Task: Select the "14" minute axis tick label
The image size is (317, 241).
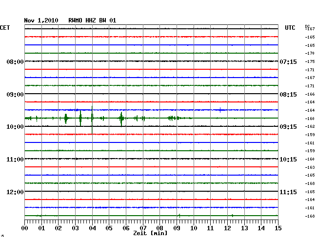Action: [261, 228]
